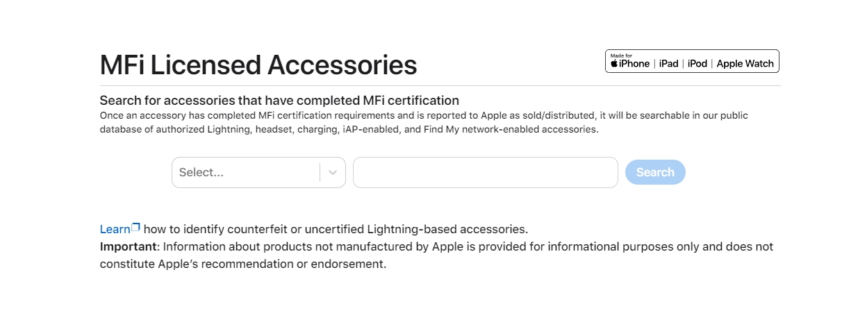The image size is (842, 329).
Task: Click the separator line beside the dropdown chevron
Action: 320,173
